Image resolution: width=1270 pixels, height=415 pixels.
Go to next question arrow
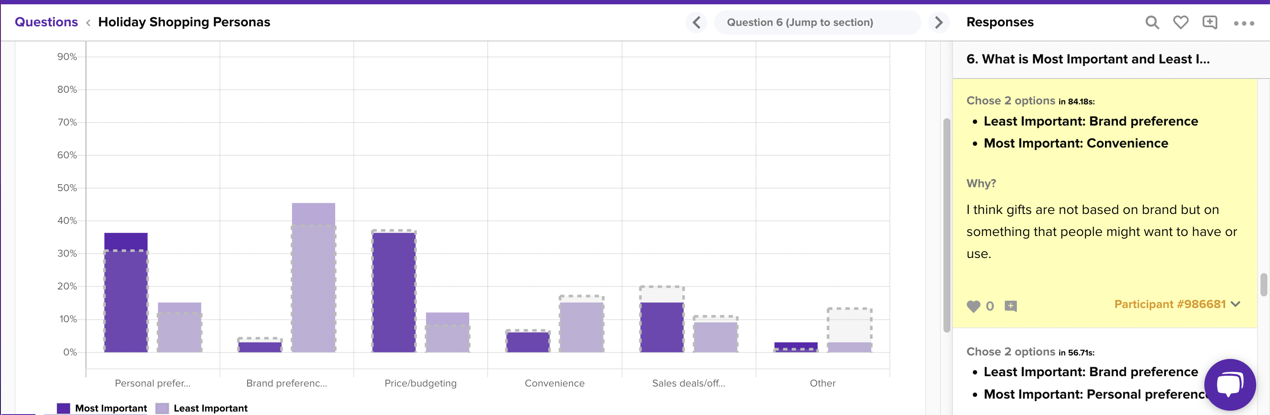939,22
